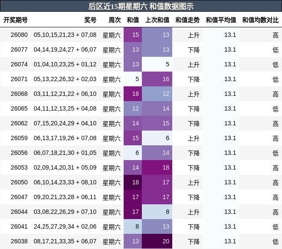Viewport: 282px width, 249px height.
Task: Click 低 comparison in row 26041
Action: point(275,227)
